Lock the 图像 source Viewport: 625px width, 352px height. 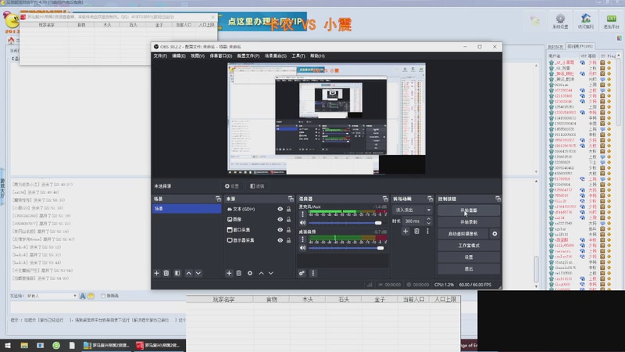(288, 220)
